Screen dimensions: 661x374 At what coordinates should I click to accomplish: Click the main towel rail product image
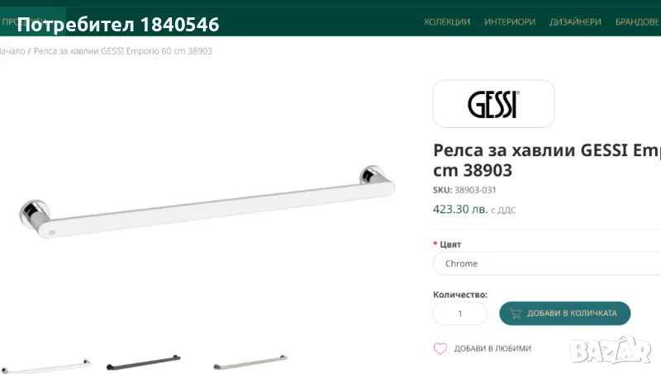(207, 202)
